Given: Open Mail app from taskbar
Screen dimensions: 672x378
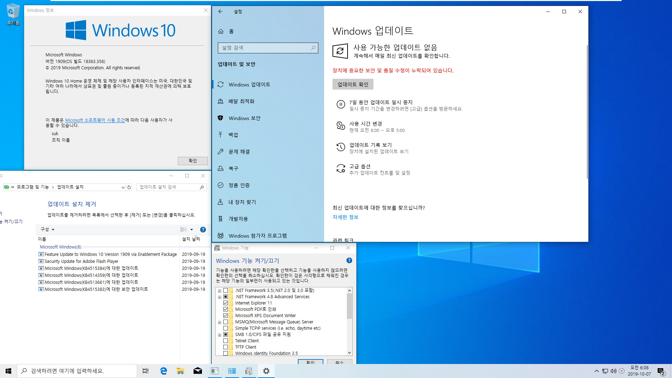Looking at the screenshot, I should tap(197, 371).
